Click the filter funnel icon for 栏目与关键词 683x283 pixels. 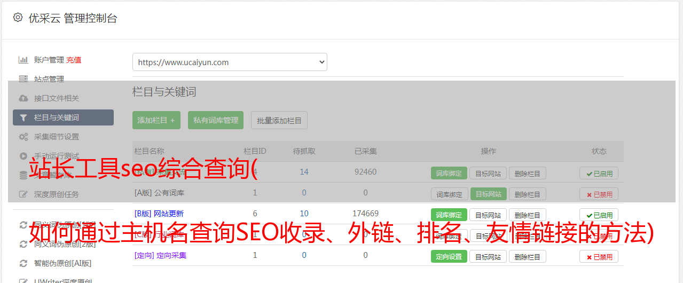pos(23,117)
